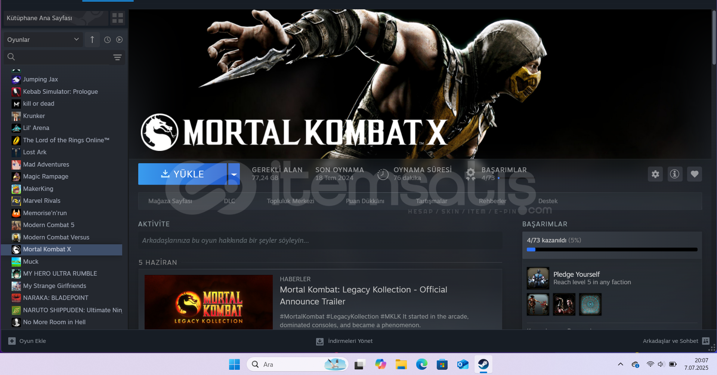Click the achievements progress bar
Viewport: 717px width, 375px height.
[x=612, y=250]
